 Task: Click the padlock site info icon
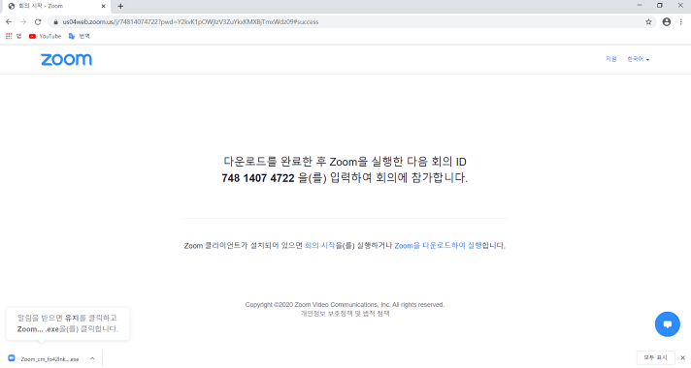55,21
